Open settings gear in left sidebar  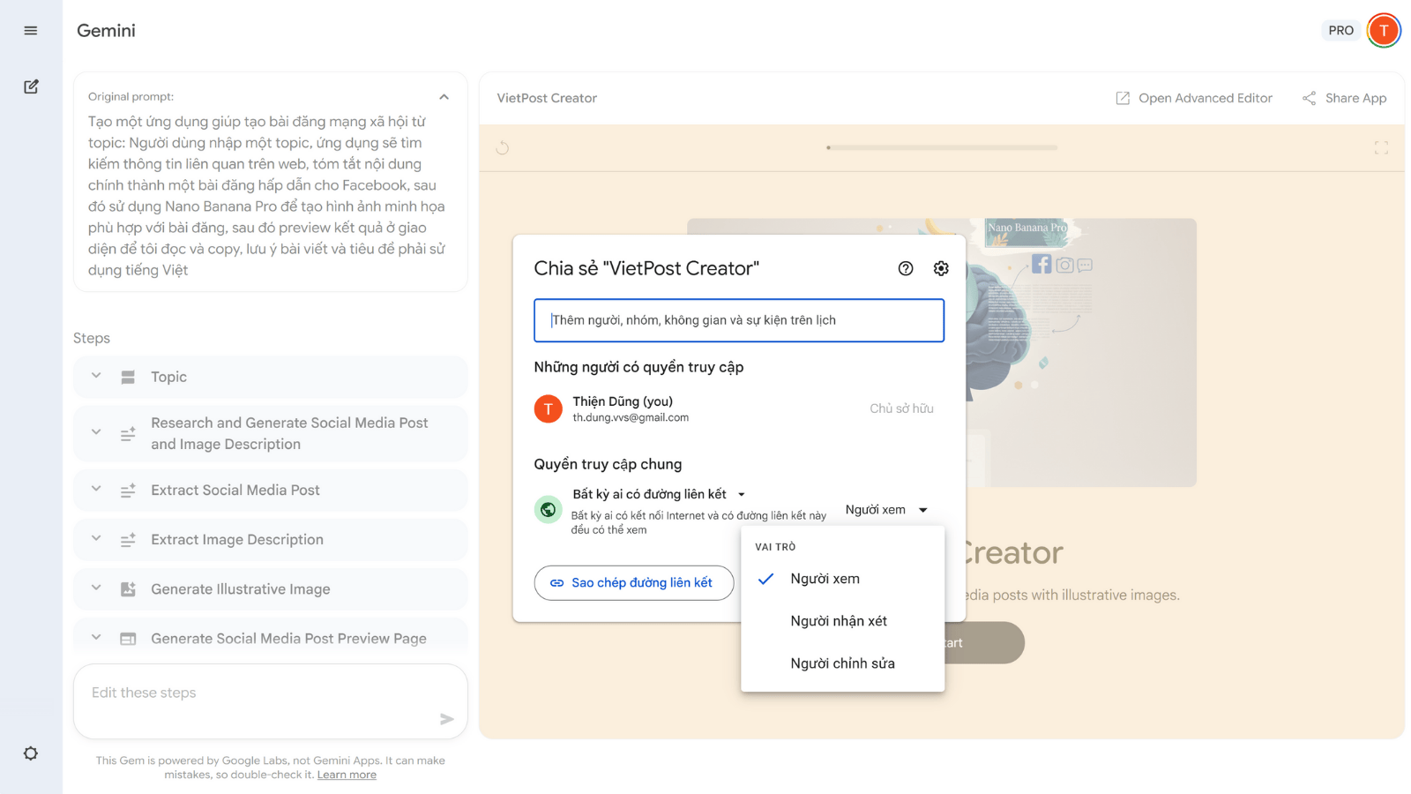pyautogui.click(x=31, y=753)
